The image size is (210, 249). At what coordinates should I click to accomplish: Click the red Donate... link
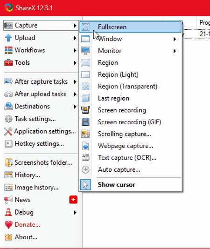[x=27, y=225]
